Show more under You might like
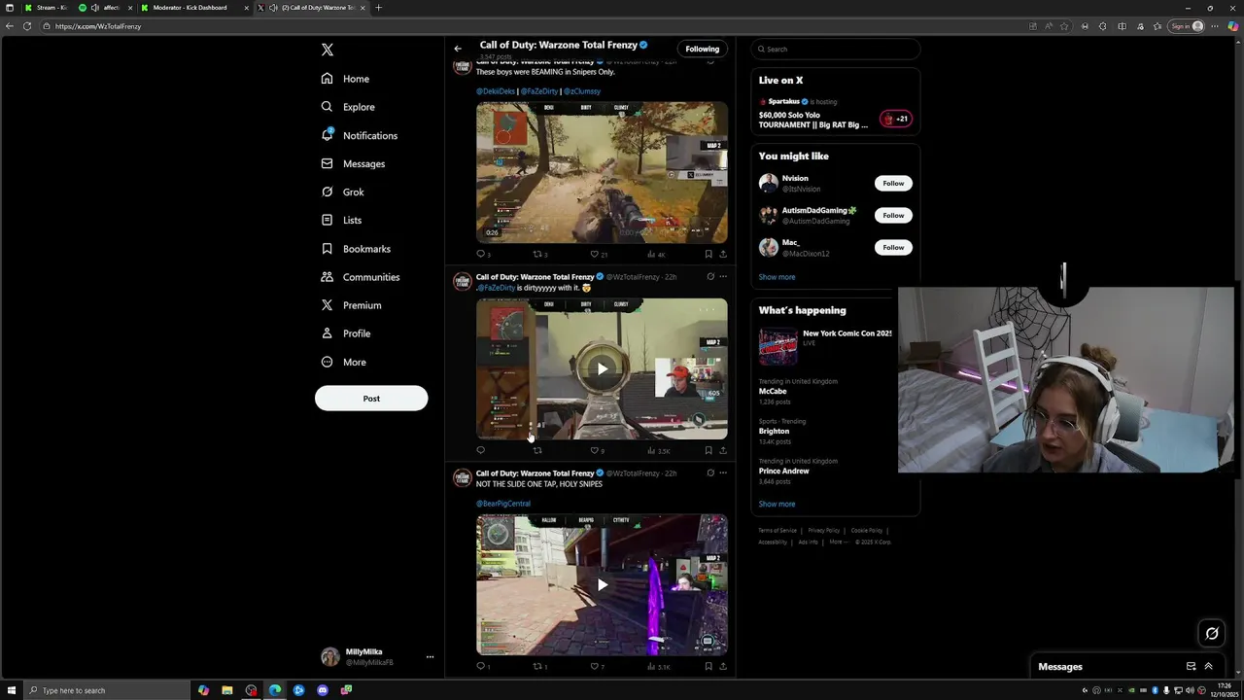 click(777, 277)
